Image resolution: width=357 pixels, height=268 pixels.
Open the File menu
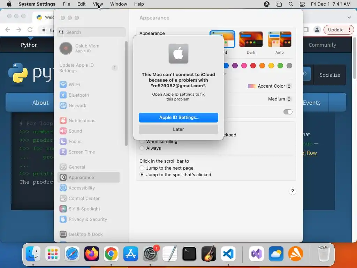click(67, 4)
